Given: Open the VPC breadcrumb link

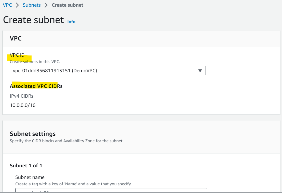Looking at the screenshot, I should tap(7, 5).
